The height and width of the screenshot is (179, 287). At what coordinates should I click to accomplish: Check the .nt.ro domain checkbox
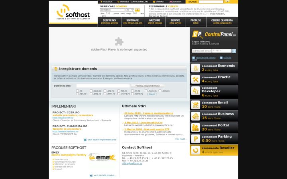(132, 91)
